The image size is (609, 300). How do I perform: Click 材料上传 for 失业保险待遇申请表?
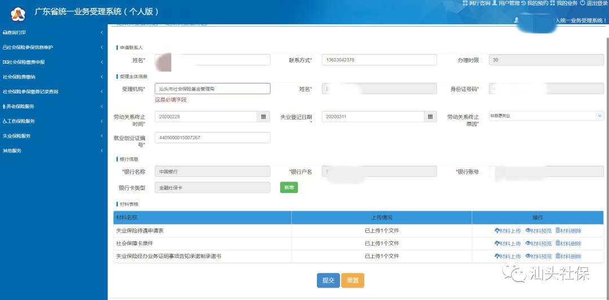tap(507, 231)
